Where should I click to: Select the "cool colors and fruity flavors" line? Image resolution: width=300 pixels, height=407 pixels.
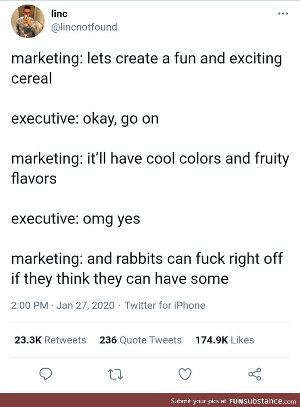pyautogui.click(x=150, y=169)
